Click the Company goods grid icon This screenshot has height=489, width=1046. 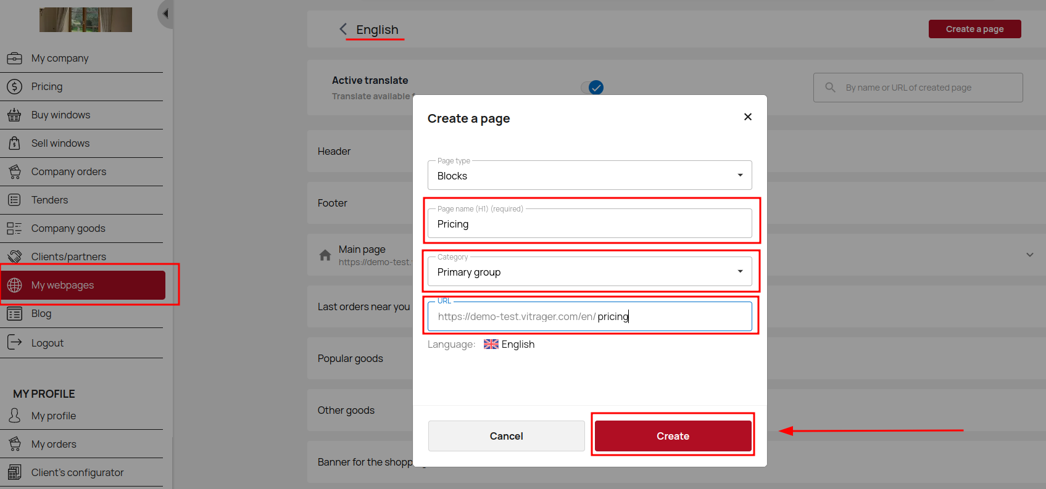pyautogui.click(x=14, y=228)
